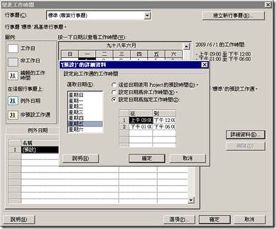Image resolution: width=276 pixels, height=229 pixels.
Task: Click the 下午 01:00 start time cell
Action: tap(141, 127)
